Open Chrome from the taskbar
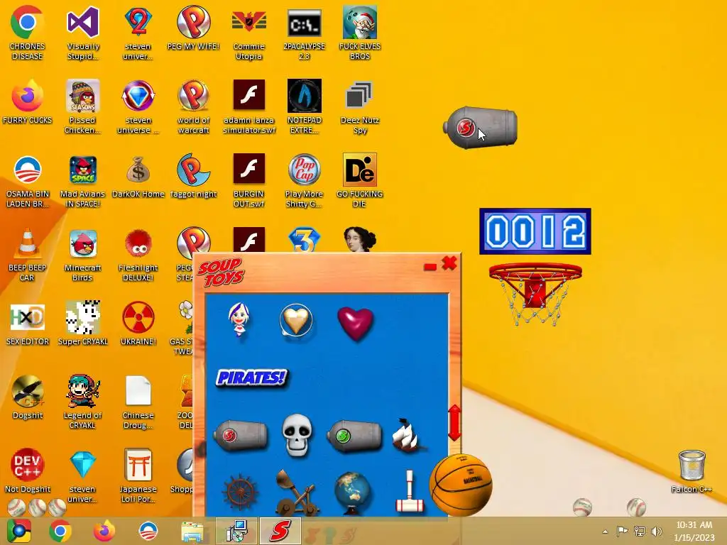727x545 pixels. (60, 531)
